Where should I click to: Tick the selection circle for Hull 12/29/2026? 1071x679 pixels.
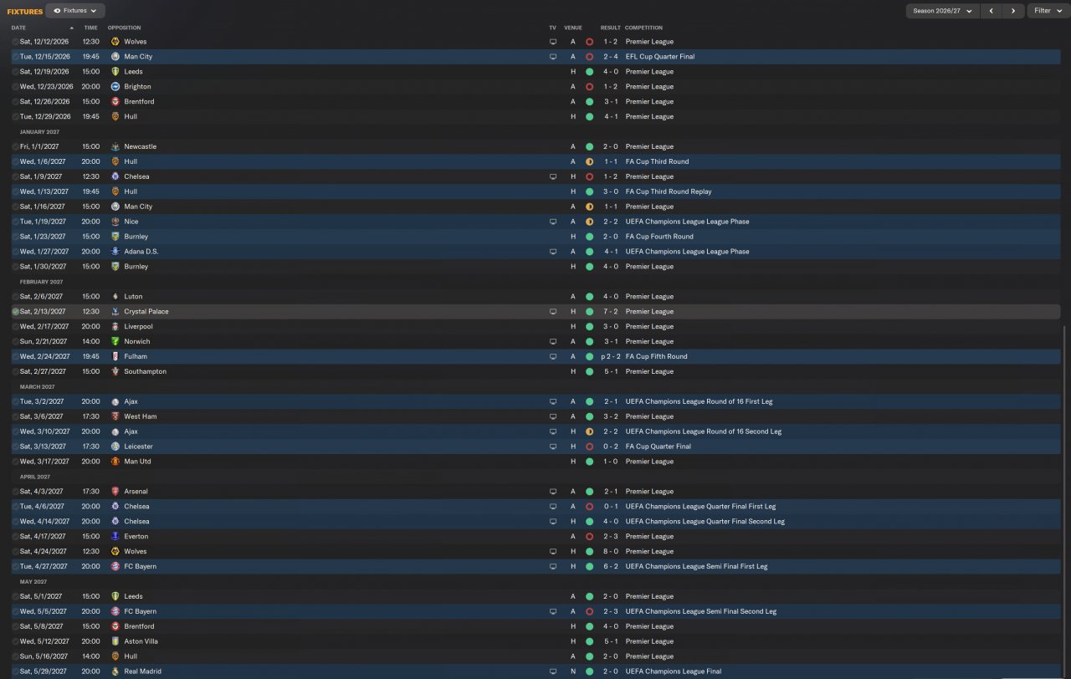click(15, 117)
